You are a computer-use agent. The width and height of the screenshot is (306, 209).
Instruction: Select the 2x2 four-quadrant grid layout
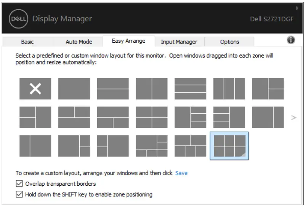click(x=152, y=117)
